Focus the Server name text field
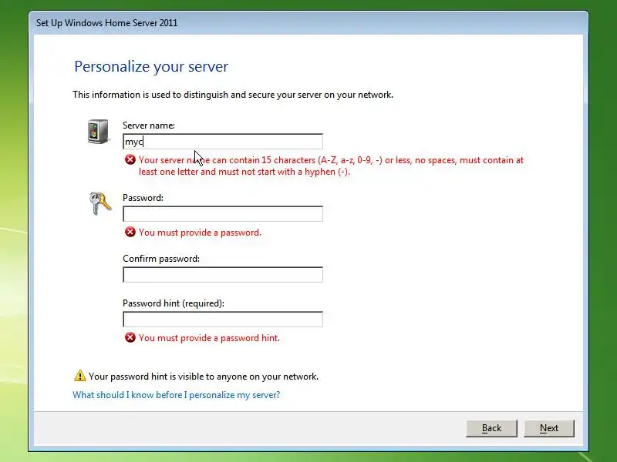The height and width of the screenshot is (462, 617). click(223, 142)
